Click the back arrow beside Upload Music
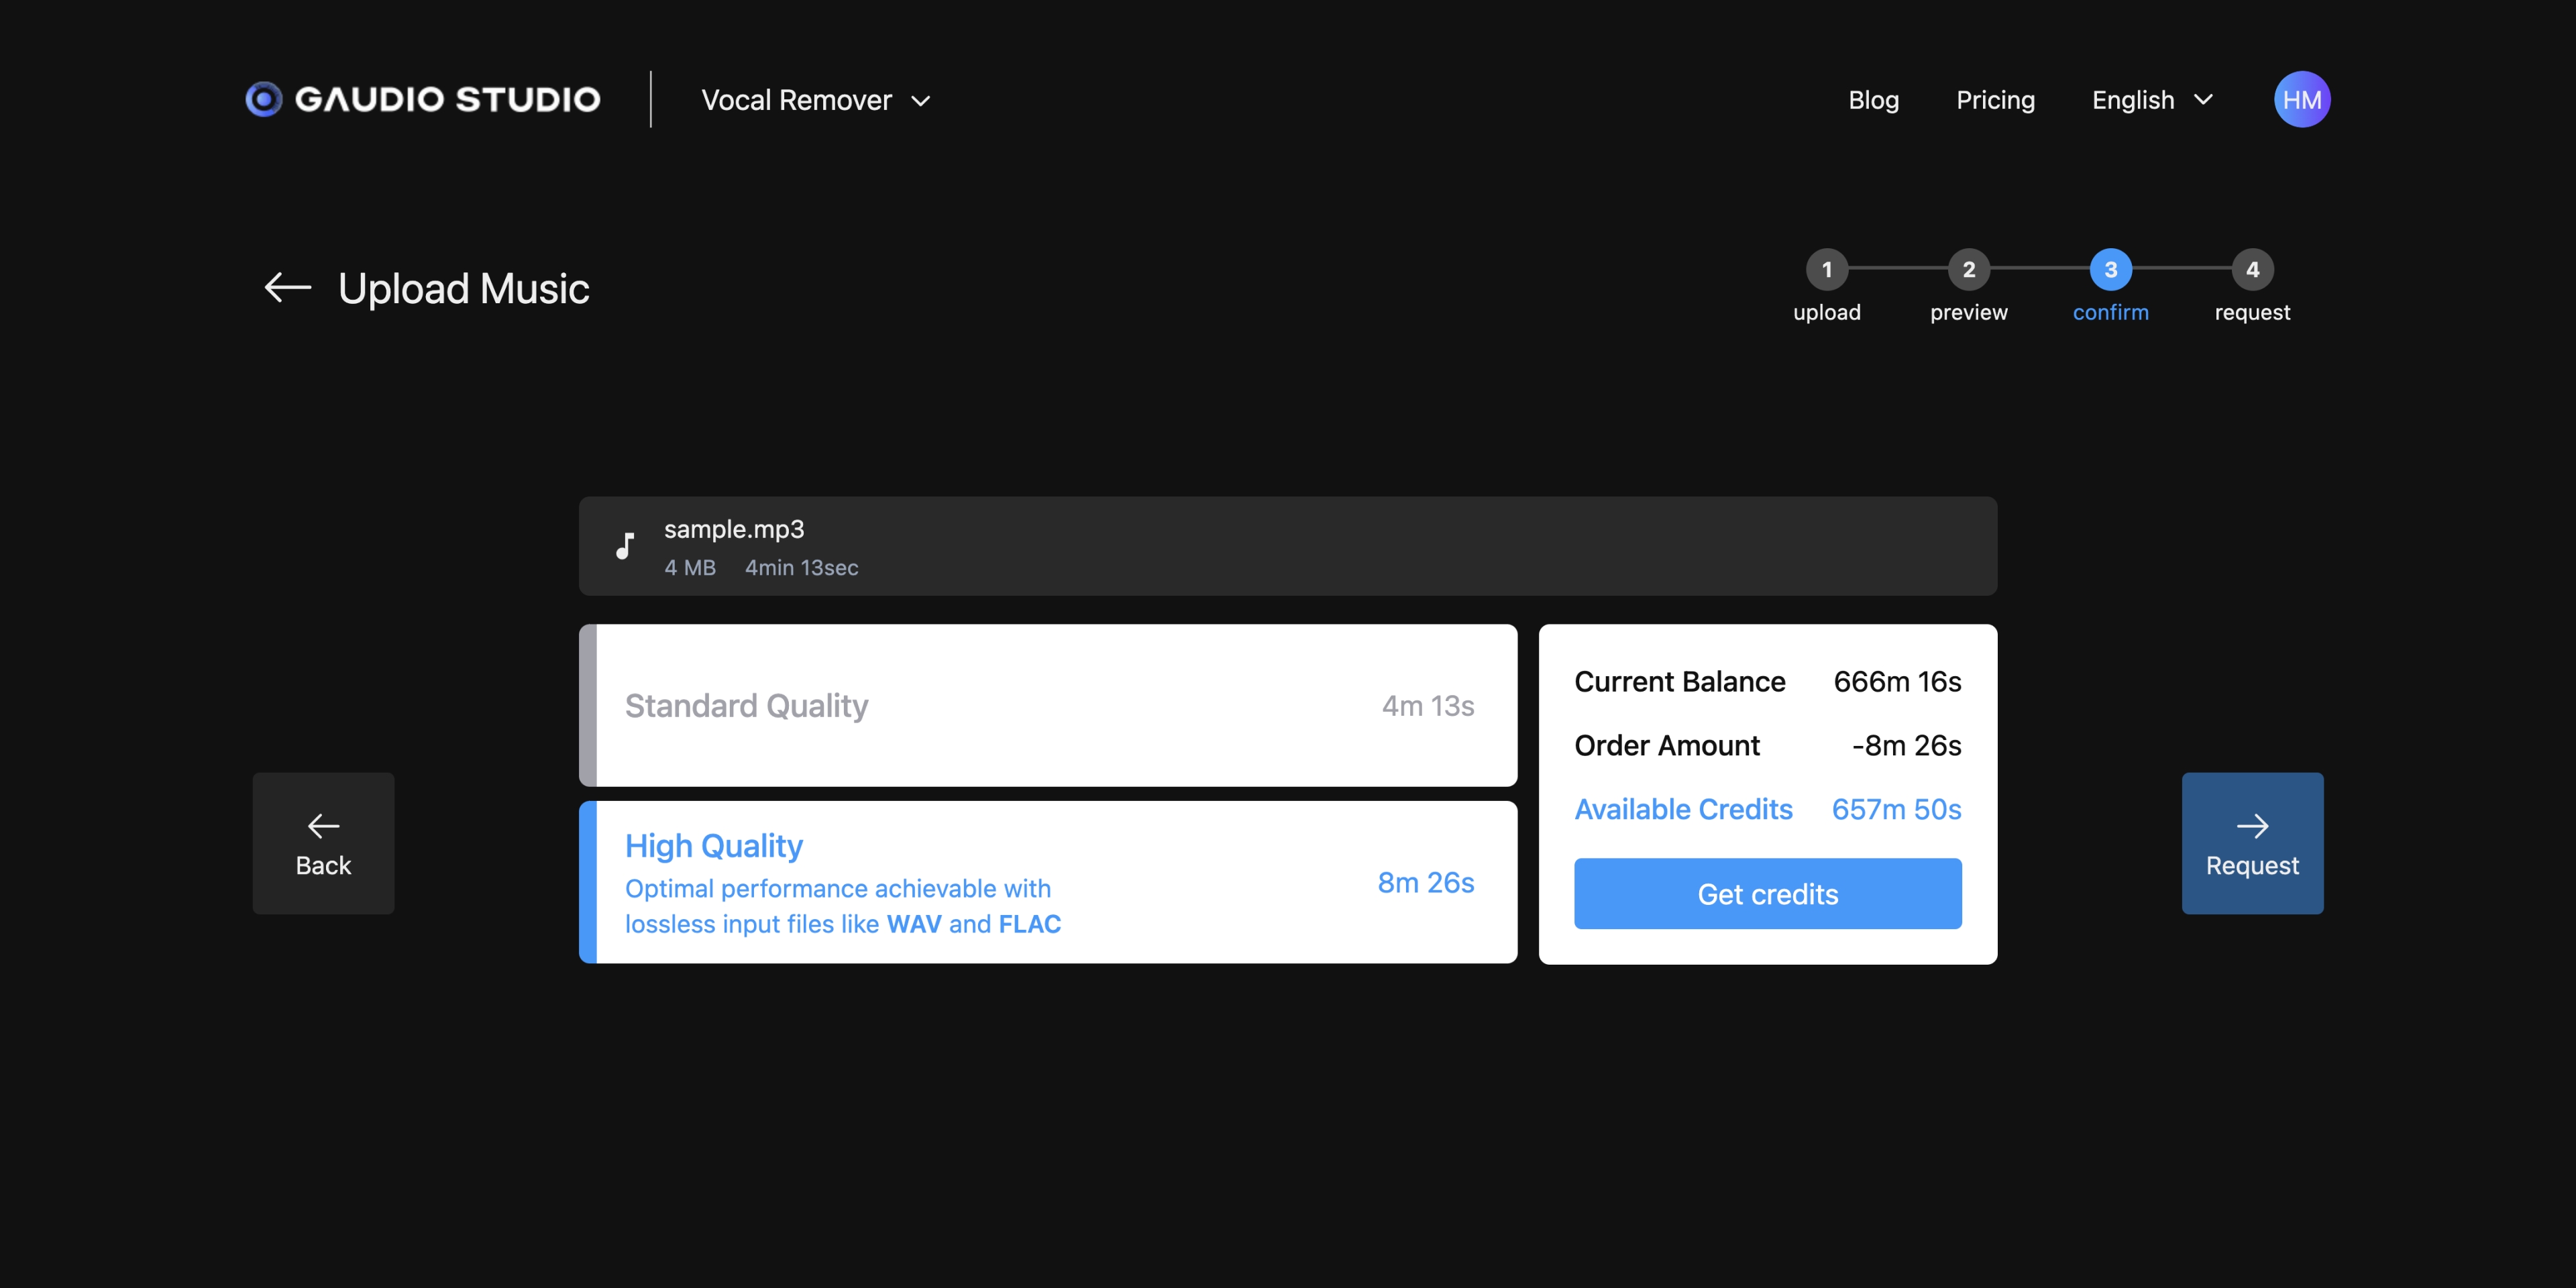The width and height of the screenshot is (2576, 1288). click(288, 288)
